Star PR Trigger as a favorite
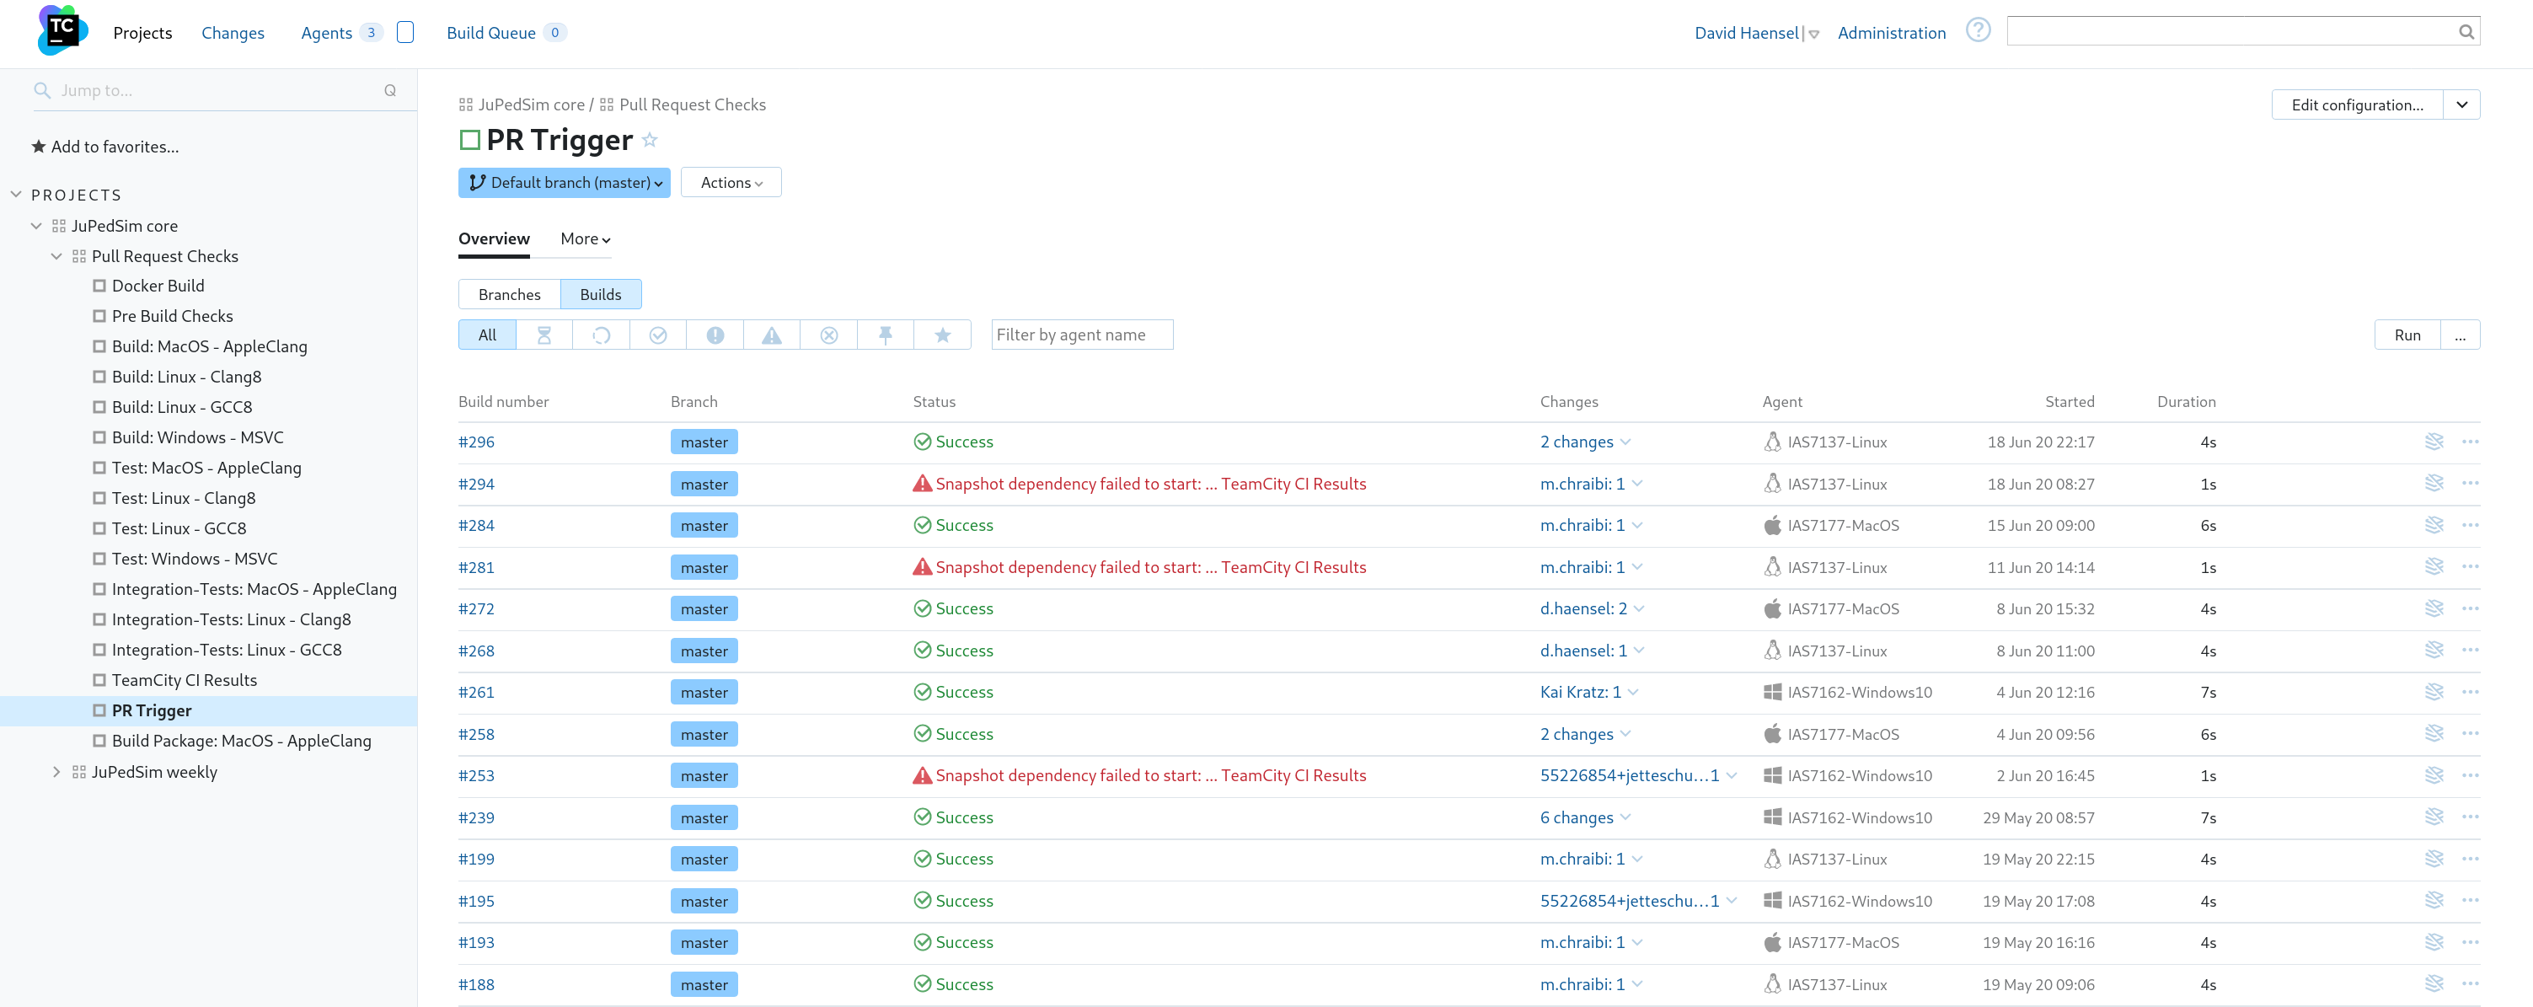 coord(649,140)
